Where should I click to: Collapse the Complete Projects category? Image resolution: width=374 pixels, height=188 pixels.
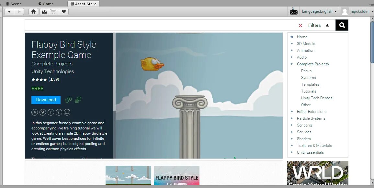pyautogui.click(x=292, y=64)
